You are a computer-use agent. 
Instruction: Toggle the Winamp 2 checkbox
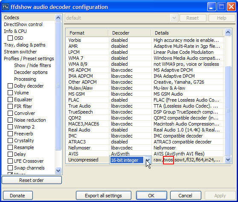(x=10, y=127)
